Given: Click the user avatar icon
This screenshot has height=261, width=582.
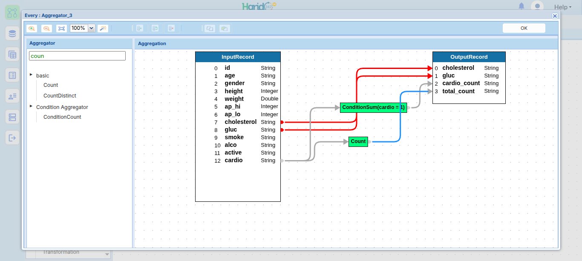Looking at the screenshot, I should [537, 6].
